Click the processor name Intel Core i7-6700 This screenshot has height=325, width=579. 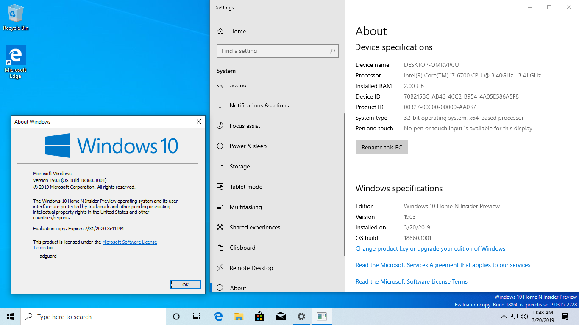click(472, 75)
